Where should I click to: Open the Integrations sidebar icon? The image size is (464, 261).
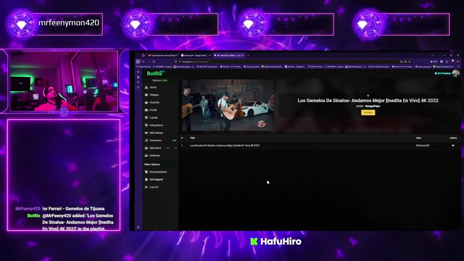click(146, 125)
